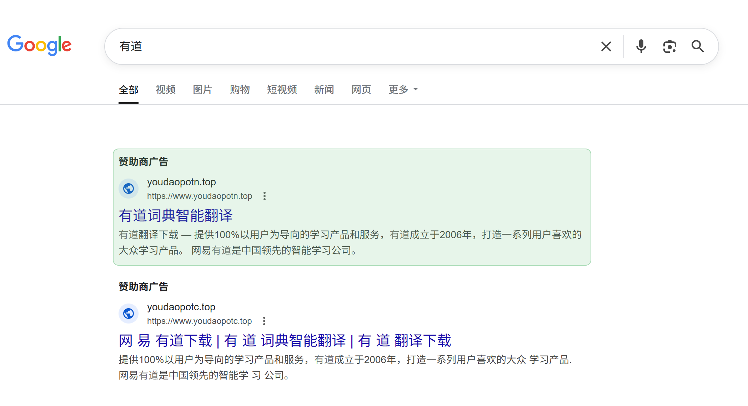Switch to the 视频 tab
Image resolution: width=748 pixels, height=406 pixels.
[x=166, y=90]
